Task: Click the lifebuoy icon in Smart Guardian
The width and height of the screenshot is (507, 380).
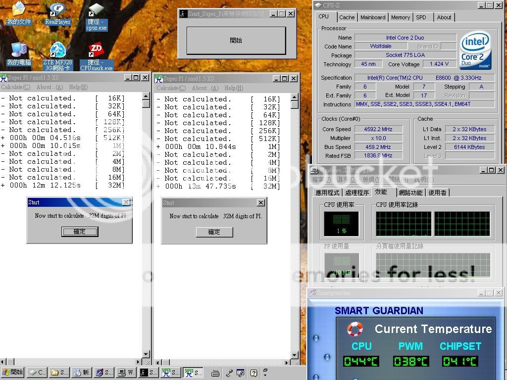Action: [x=355, y=329]
